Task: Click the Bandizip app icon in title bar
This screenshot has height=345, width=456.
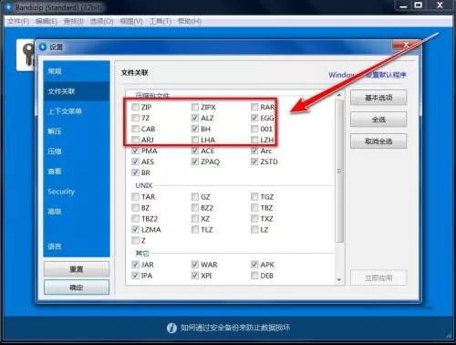Action: point(8,6)
